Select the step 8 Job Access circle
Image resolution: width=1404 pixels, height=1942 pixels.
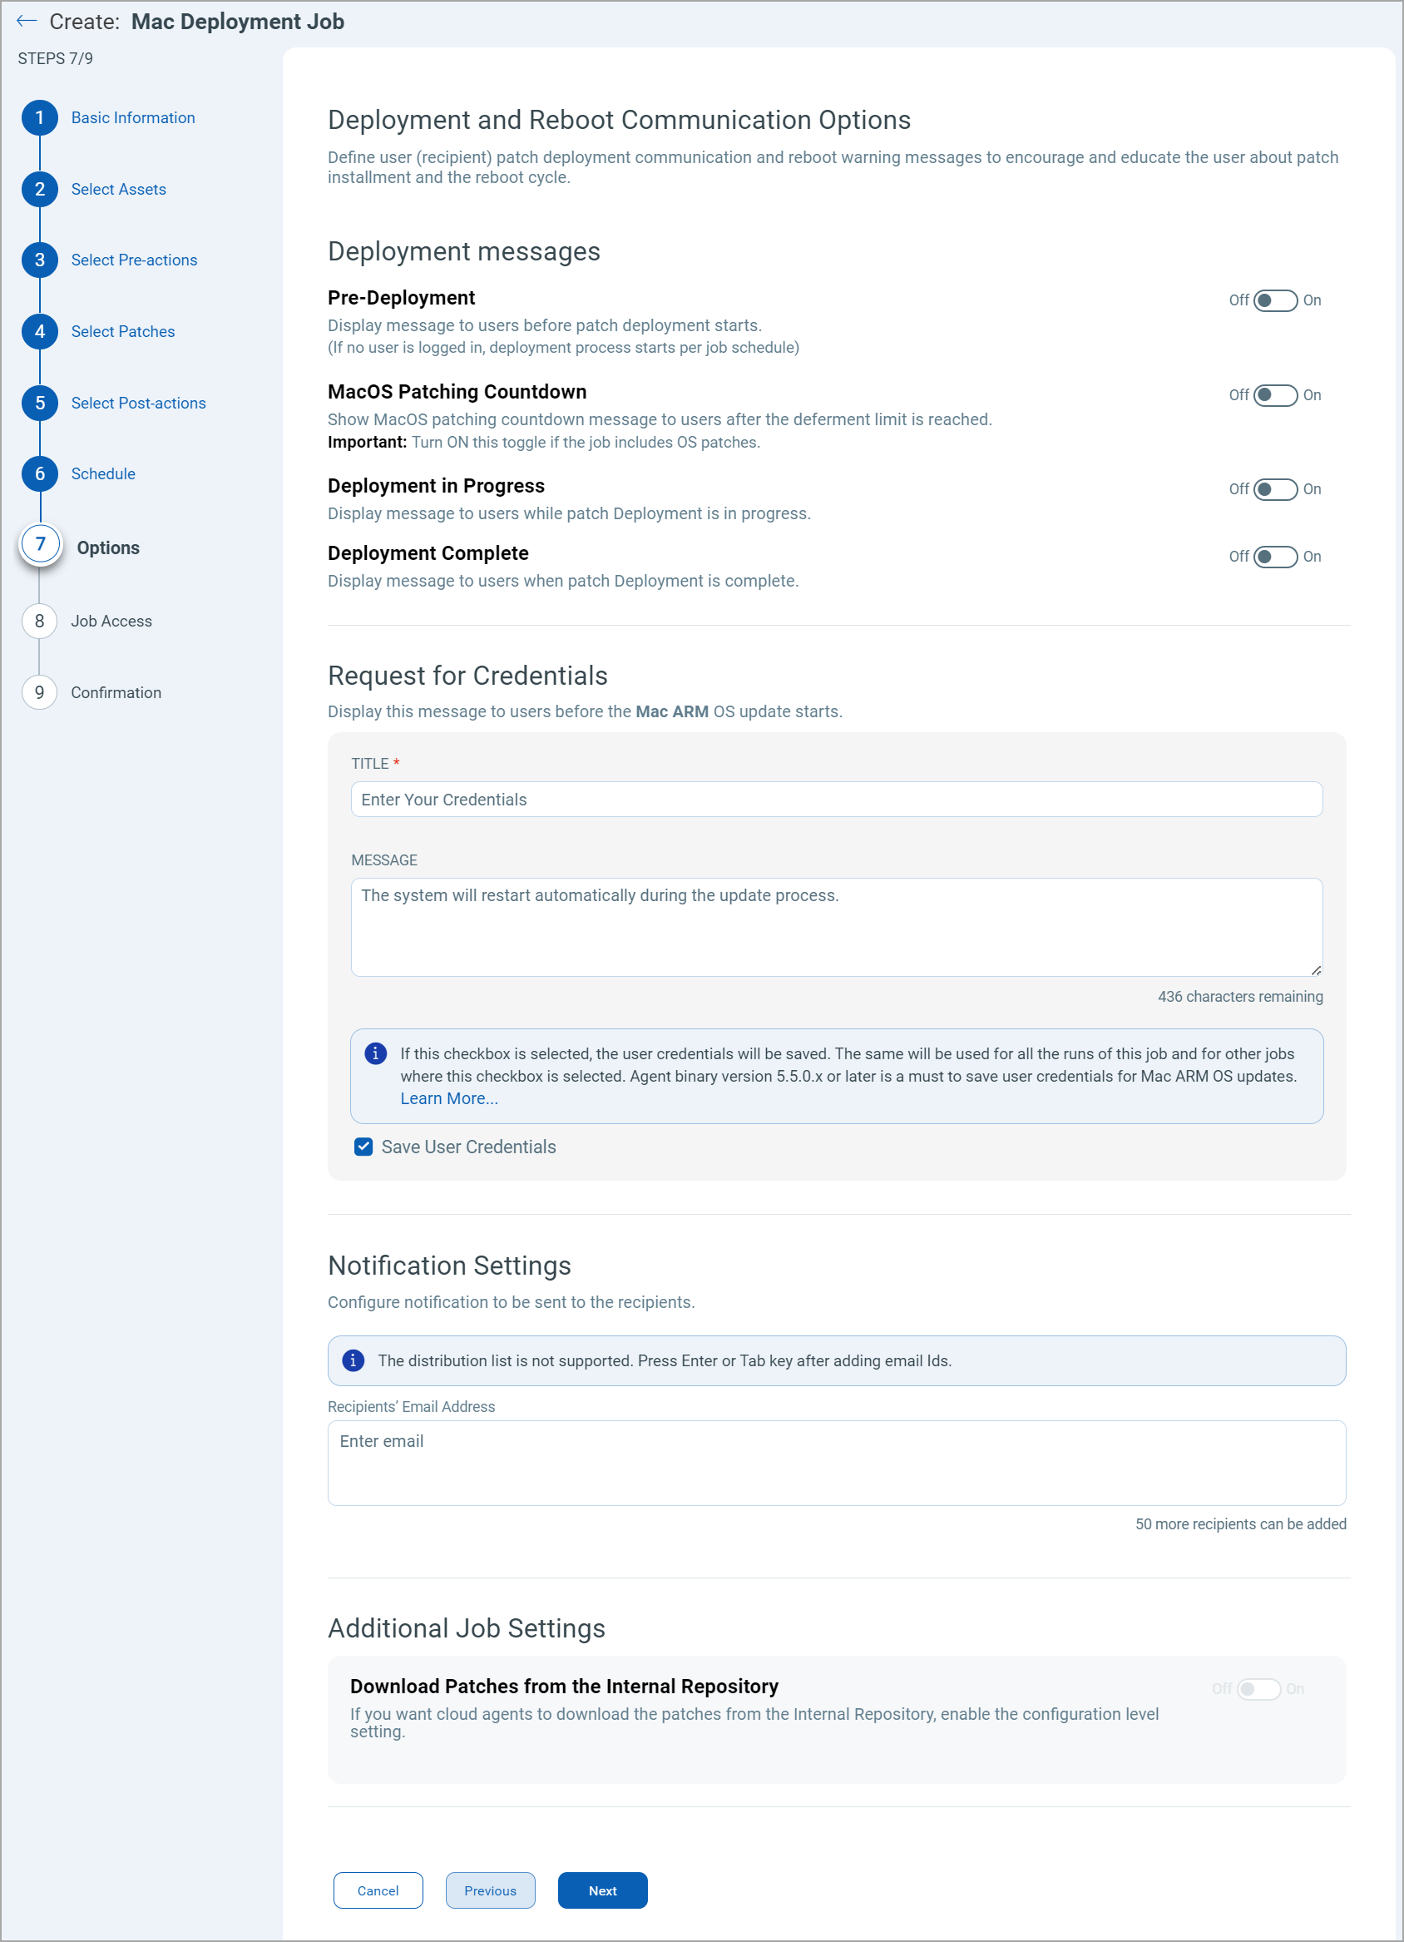coord(39,621)
